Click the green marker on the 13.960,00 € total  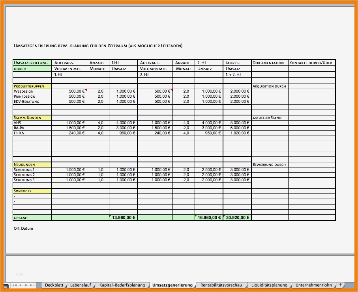click(x=111, y=216)
